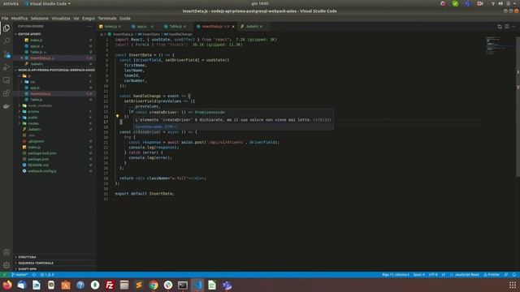Open the Source Control view
The image size is (520, 292).
6,54
